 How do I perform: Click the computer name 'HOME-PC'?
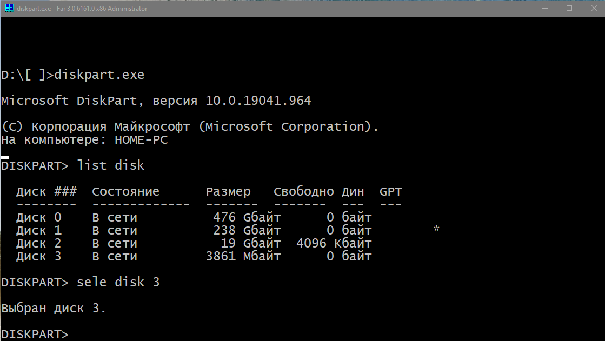[x=141, y=140]
